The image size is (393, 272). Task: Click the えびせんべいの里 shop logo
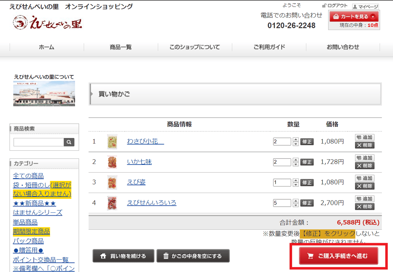(x=47, y=23)
